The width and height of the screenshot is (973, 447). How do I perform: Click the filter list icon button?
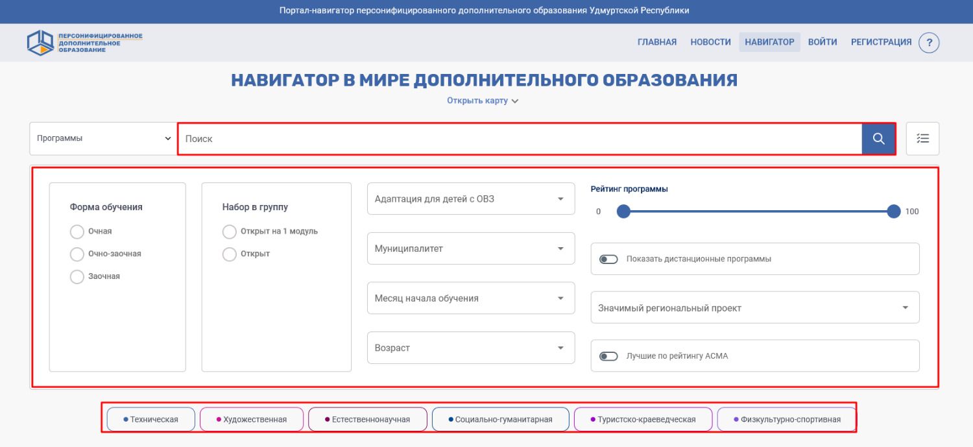coord(922,139)
